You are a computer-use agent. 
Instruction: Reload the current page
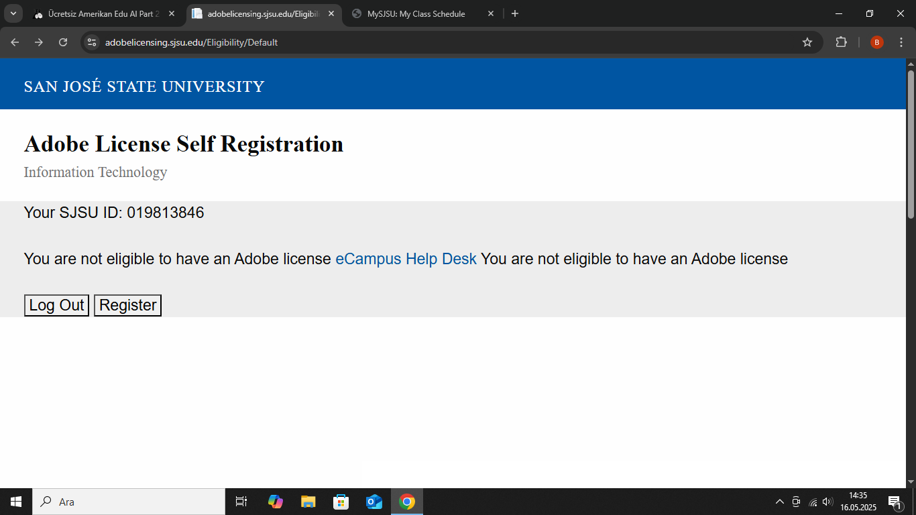click(63, 42)
